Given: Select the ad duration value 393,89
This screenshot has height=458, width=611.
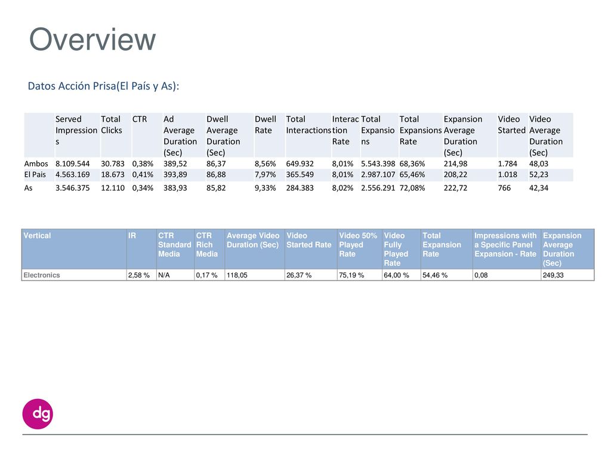Looking at the screenshot, I should 175,175.
